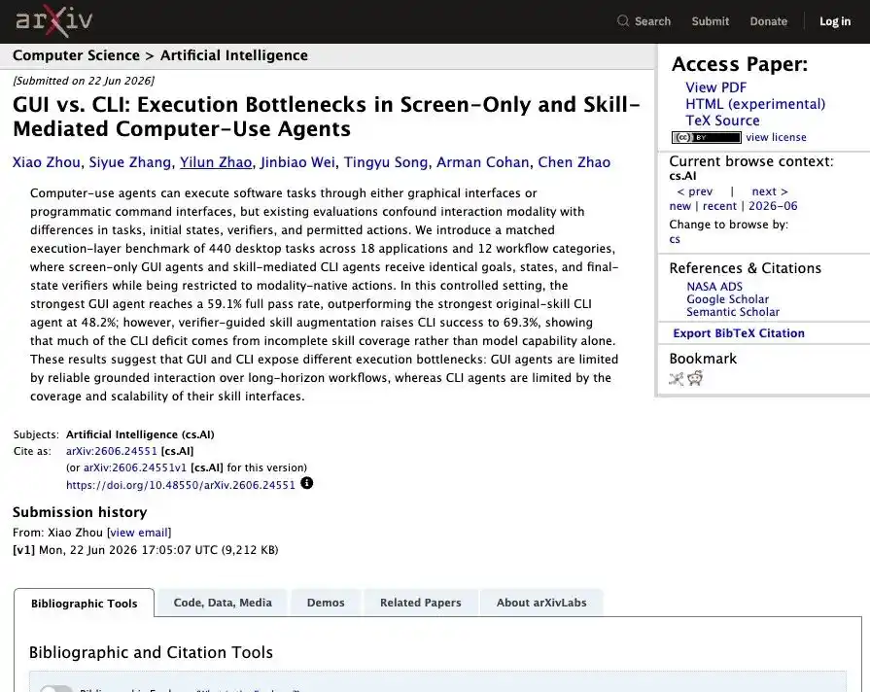The image size is (870, 692).
Task: View papers by Tingyu Song
Action: point(386,162)
